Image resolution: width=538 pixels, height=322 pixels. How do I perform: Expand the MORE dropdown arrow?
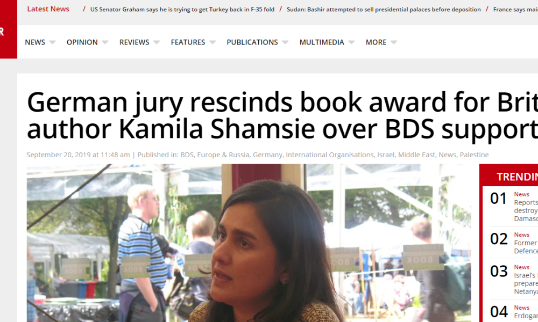click(x=394, y=42)
